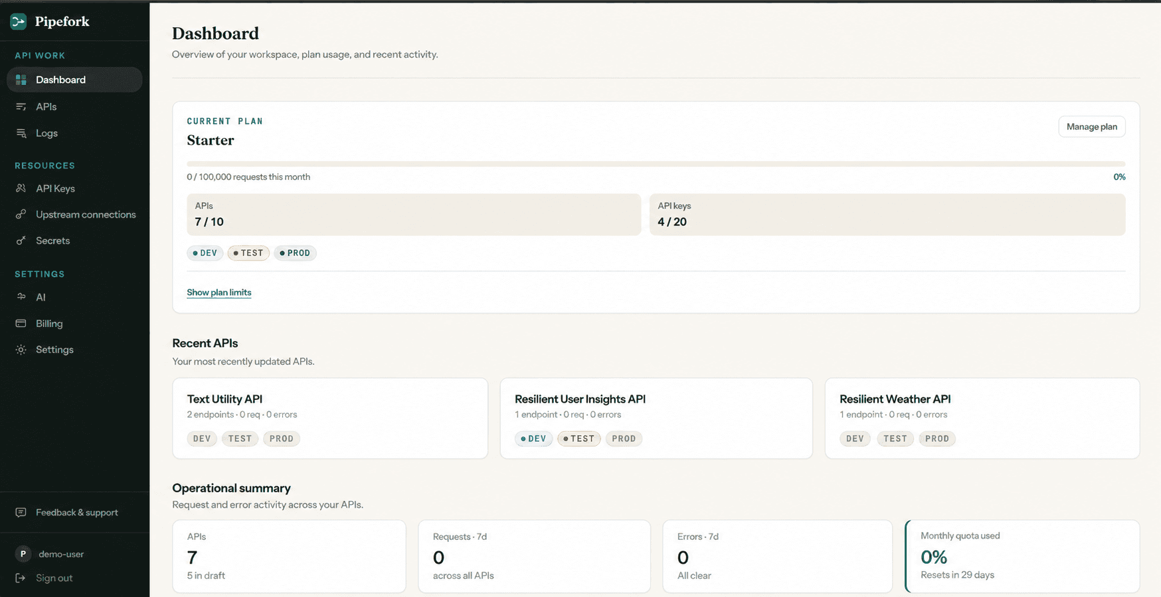Image resolution: width=1161 pixels, height=597 pixels.
Task: Select the DEV badge under Current Plan
Action: point(205,253)
